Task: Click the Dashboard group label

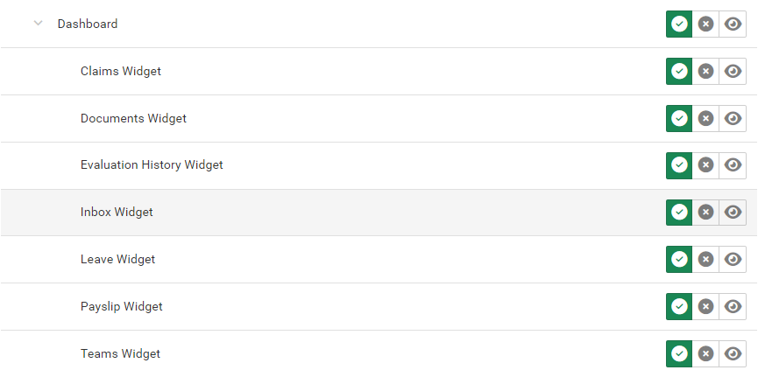Action: [x=88, y=24]
